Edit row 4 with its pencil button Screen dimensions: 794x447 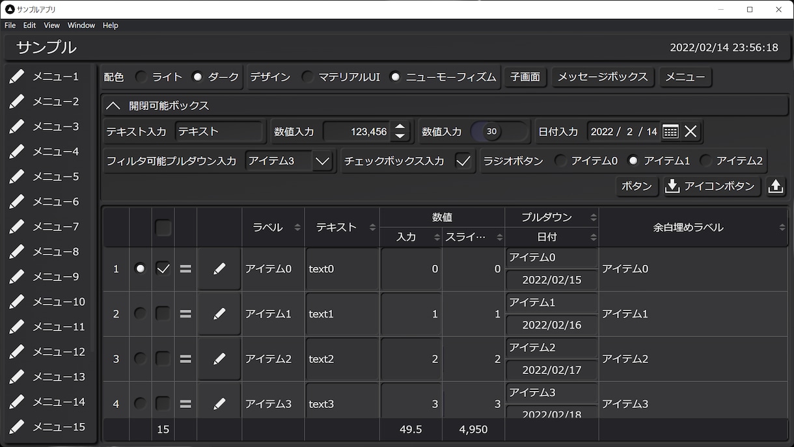[x=219, y=403]
